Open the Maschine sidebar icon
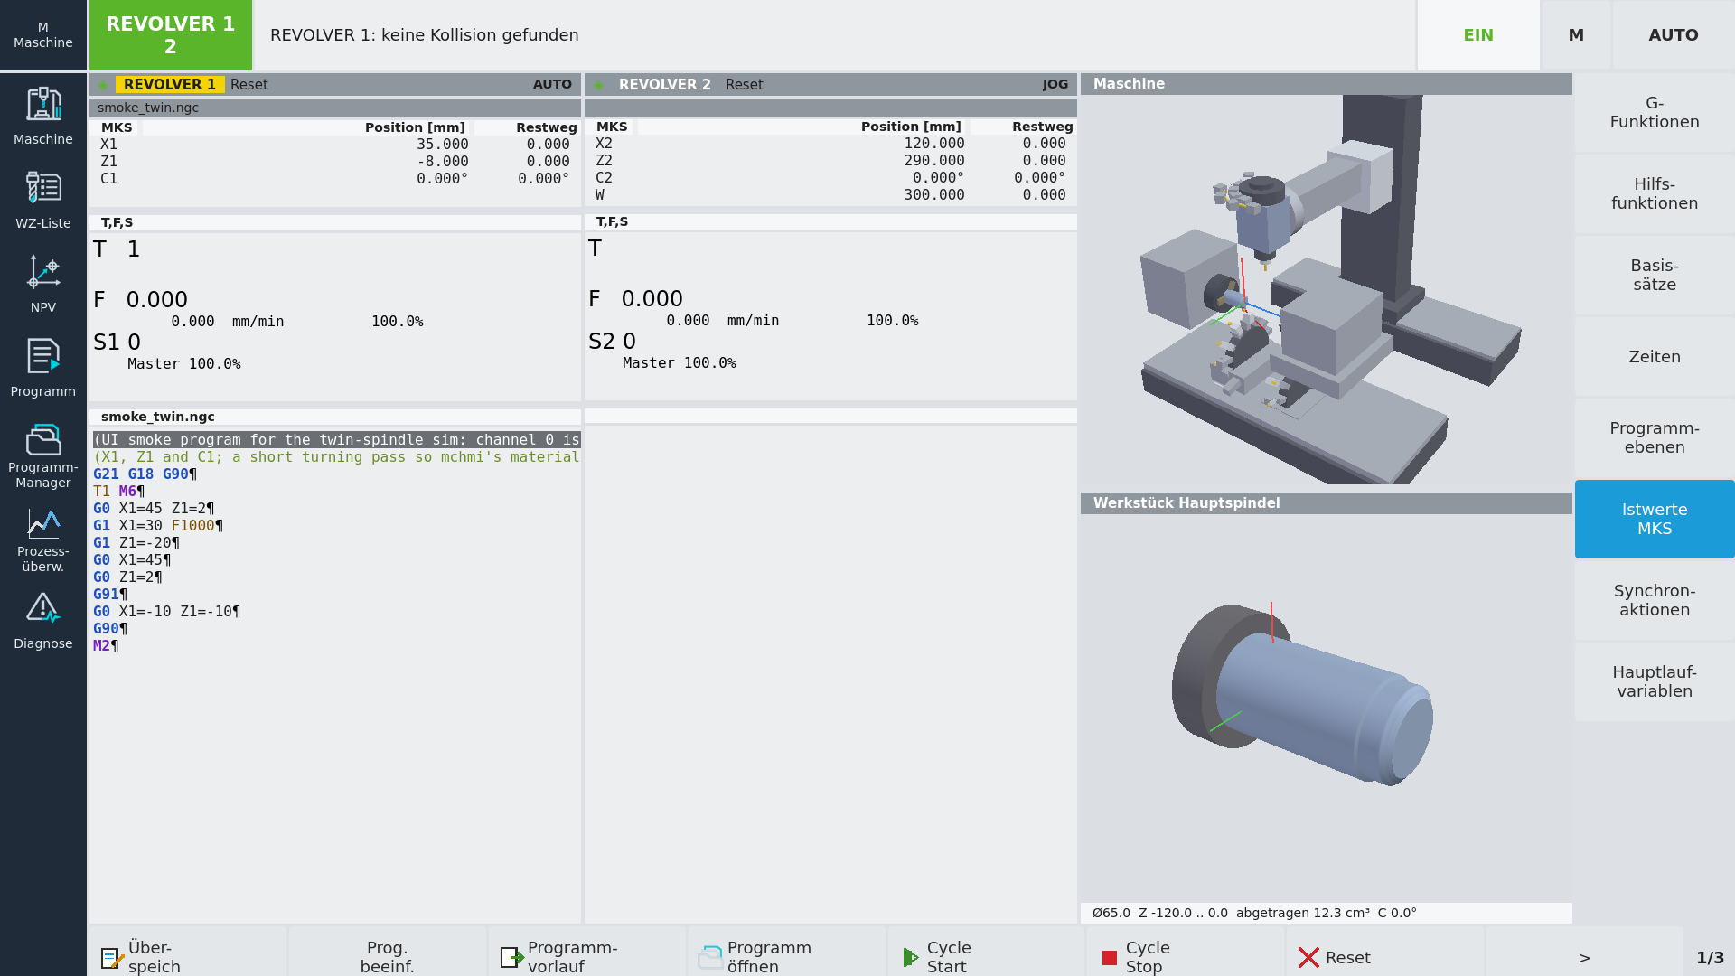 43,104
